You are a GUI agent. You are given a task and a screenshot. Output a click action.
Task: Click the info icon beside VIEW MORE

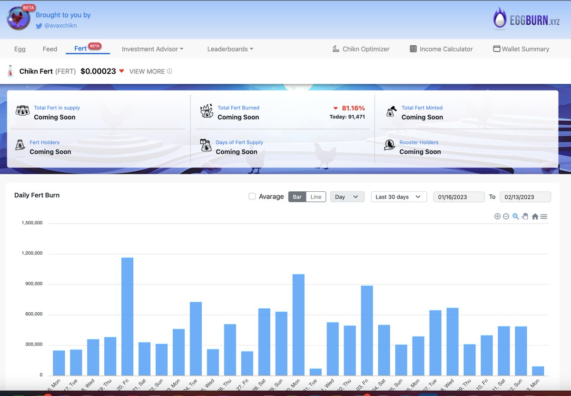[x=169, y=71]
